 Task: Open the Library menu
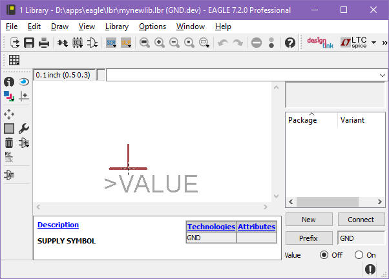(116, 26)
